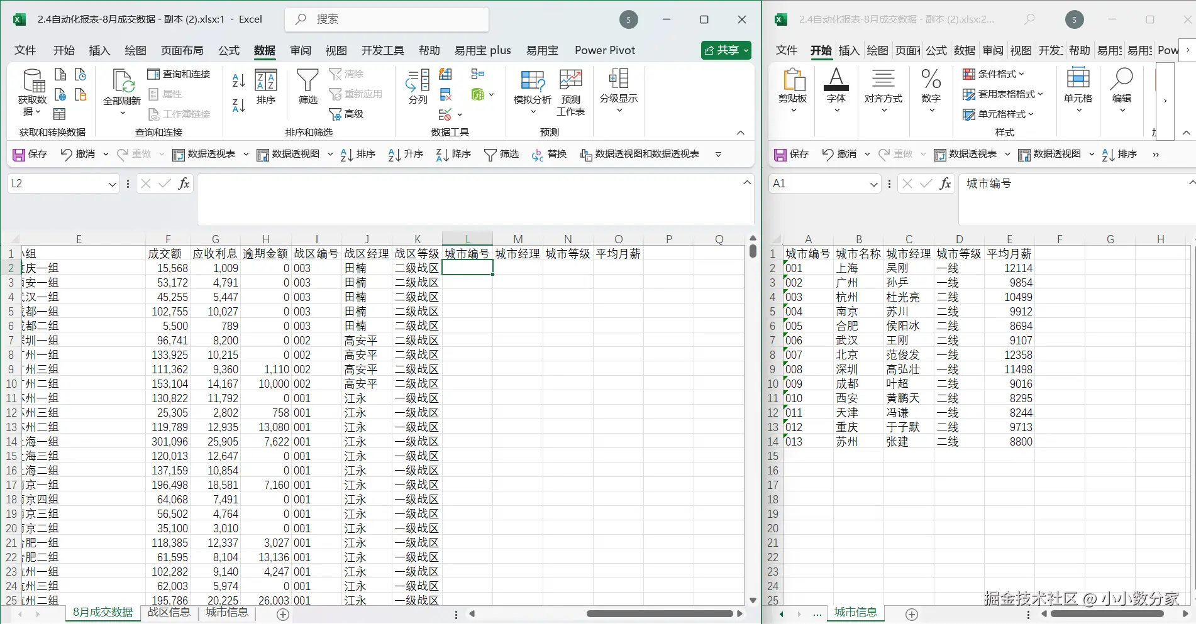Select all cells via corner in right window
This screenshot has height=624, width=1196.
(775, 239)
